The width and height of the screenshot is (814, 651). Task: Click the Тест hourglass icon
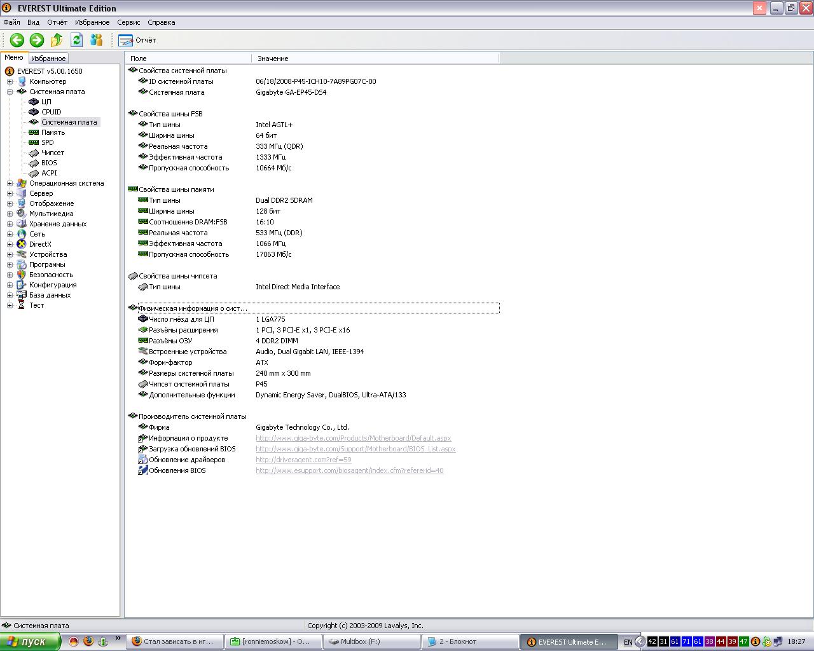pyautogui.click(x=22, y=305)
